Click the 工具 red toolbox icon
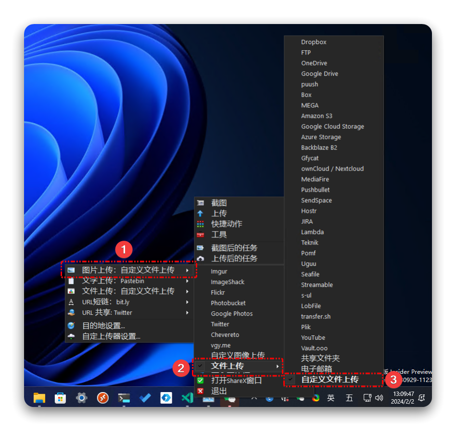456x431 pixels. pos(201,234)
